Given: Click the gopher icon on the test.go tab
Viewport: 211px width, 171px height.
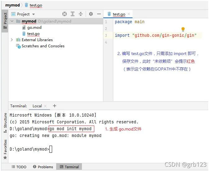Looking at the screenshot, I should (109, 14).
